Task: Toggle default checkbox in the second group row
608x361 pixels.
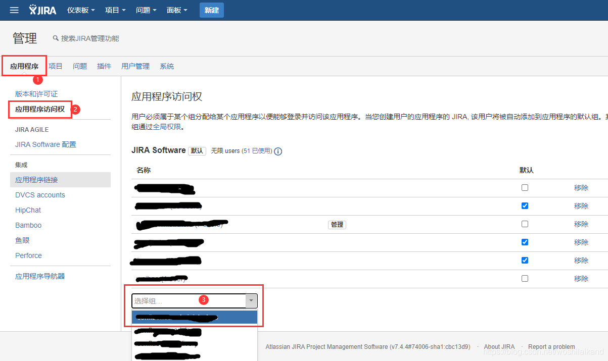Action: click(x=525, y=205)
